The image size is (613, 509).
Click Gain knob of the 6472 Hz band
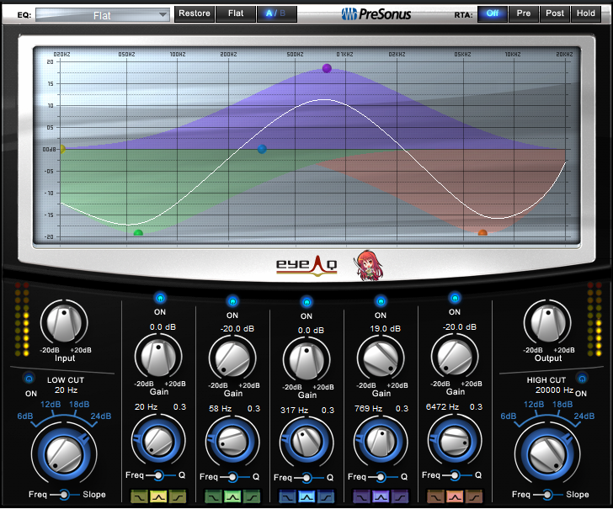click(455, 357)
